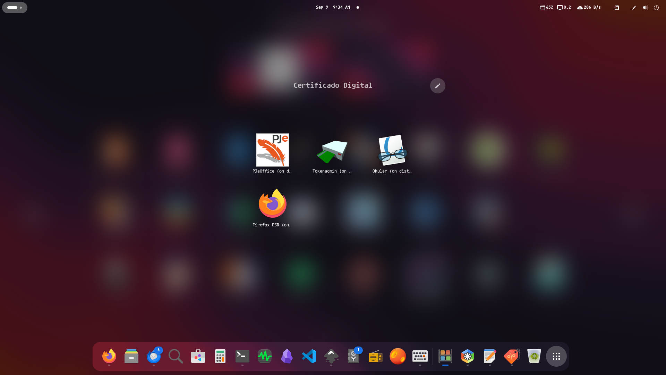666x375 pixels.
Task: Toggle the speaker volume indicator
Action: [x=645, y=7]
